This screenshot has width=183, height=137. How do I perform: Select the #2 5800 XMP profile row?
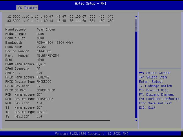[60, 16]
